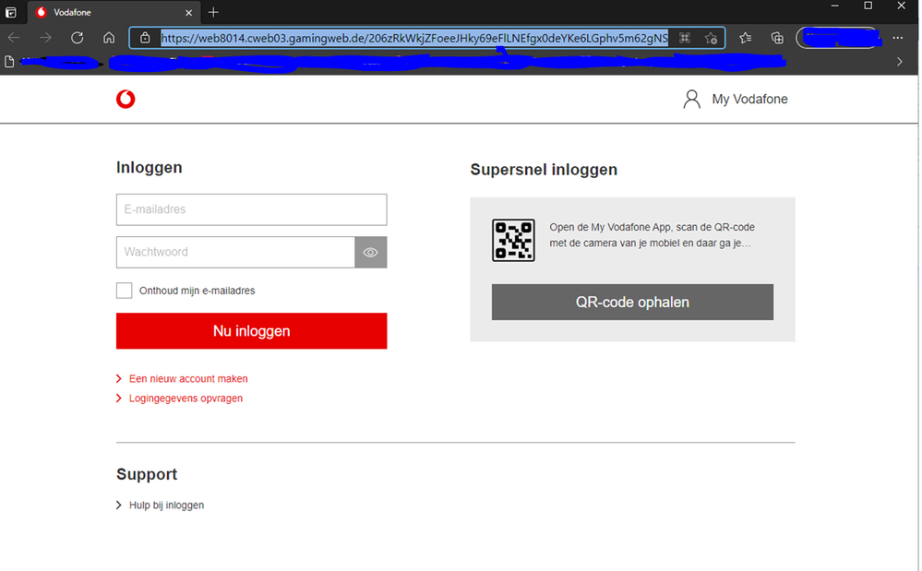Viewport: 922px width, 571px height.
Task: Click the lock icon in the address bar
Action: pos(145,38)
